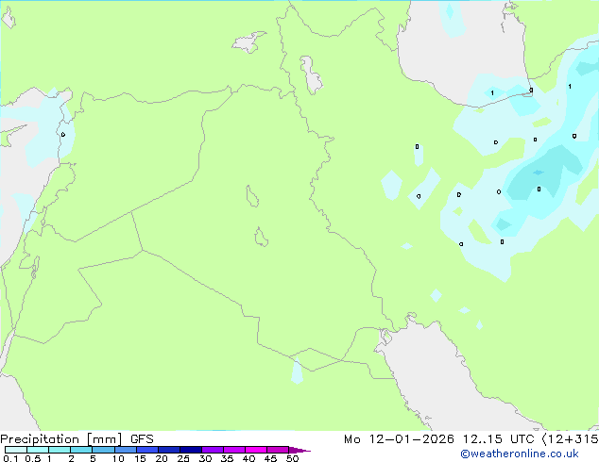This screenshot has height=462, width=599.
Task: Select the 1 mm legend color swatch
Action: [60, 450]
